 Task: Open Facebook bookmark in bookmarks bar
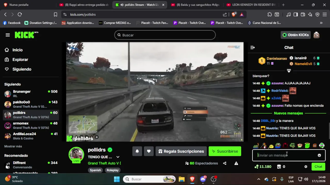[x=12, y=23]
